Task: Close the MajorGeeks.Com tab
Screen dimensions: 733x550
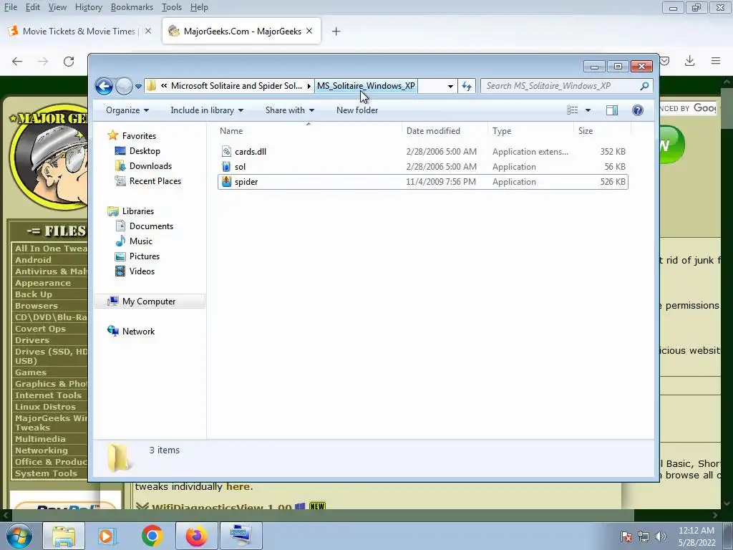Action: click(309, 32)
